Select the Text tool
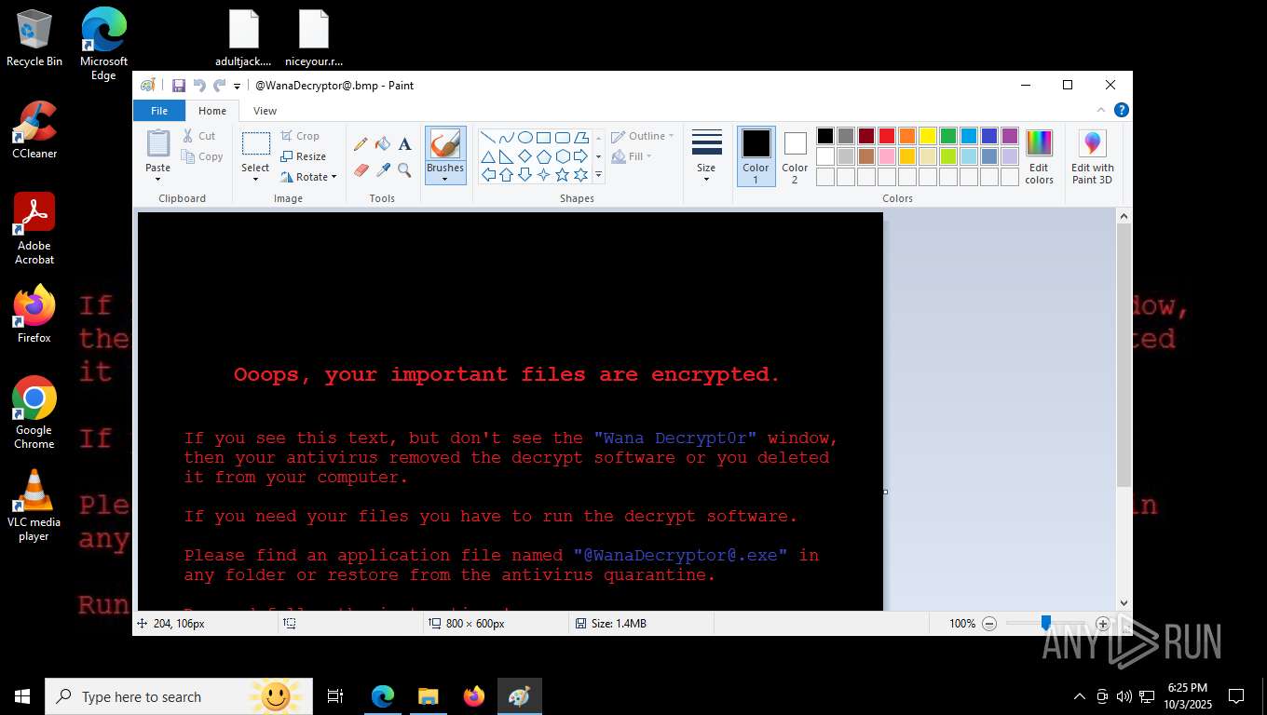This screenshot has height=715, width=1267. pyautogui.click(x=404, y=143)
